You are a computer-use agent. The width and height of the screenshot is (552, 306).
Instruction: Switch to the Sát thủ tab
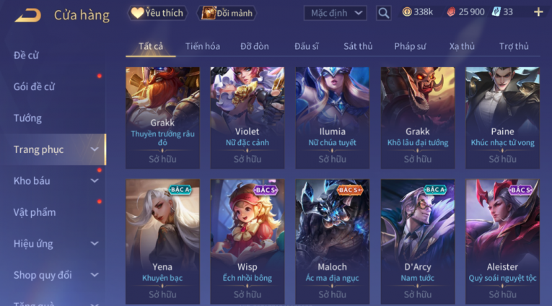(358, 46)
